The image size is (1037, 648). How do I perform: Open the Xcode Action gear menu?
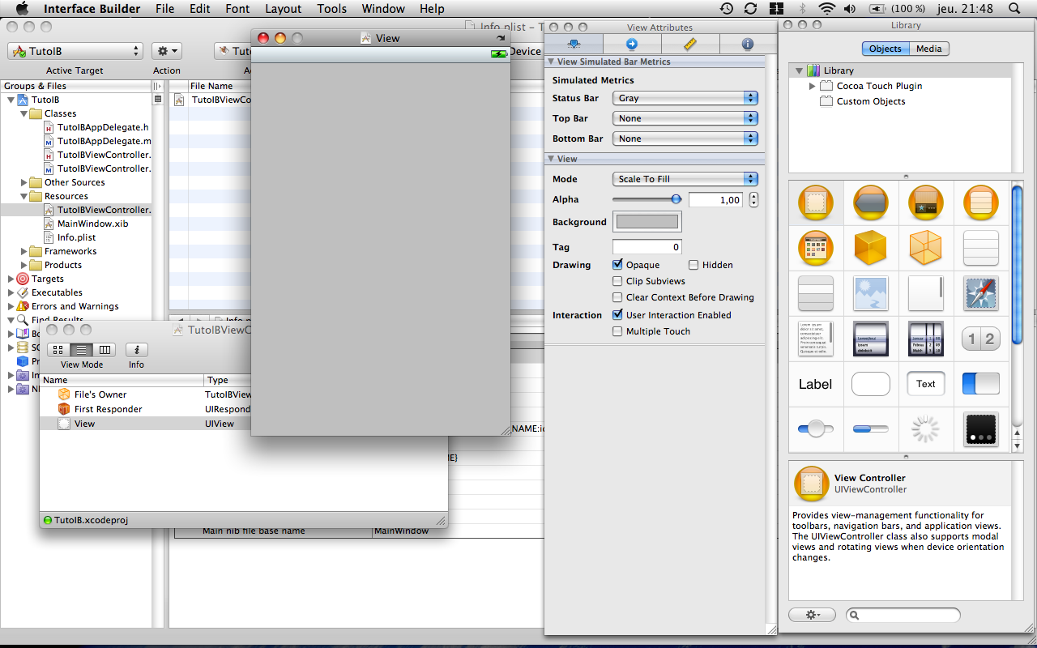pos(167,51)
